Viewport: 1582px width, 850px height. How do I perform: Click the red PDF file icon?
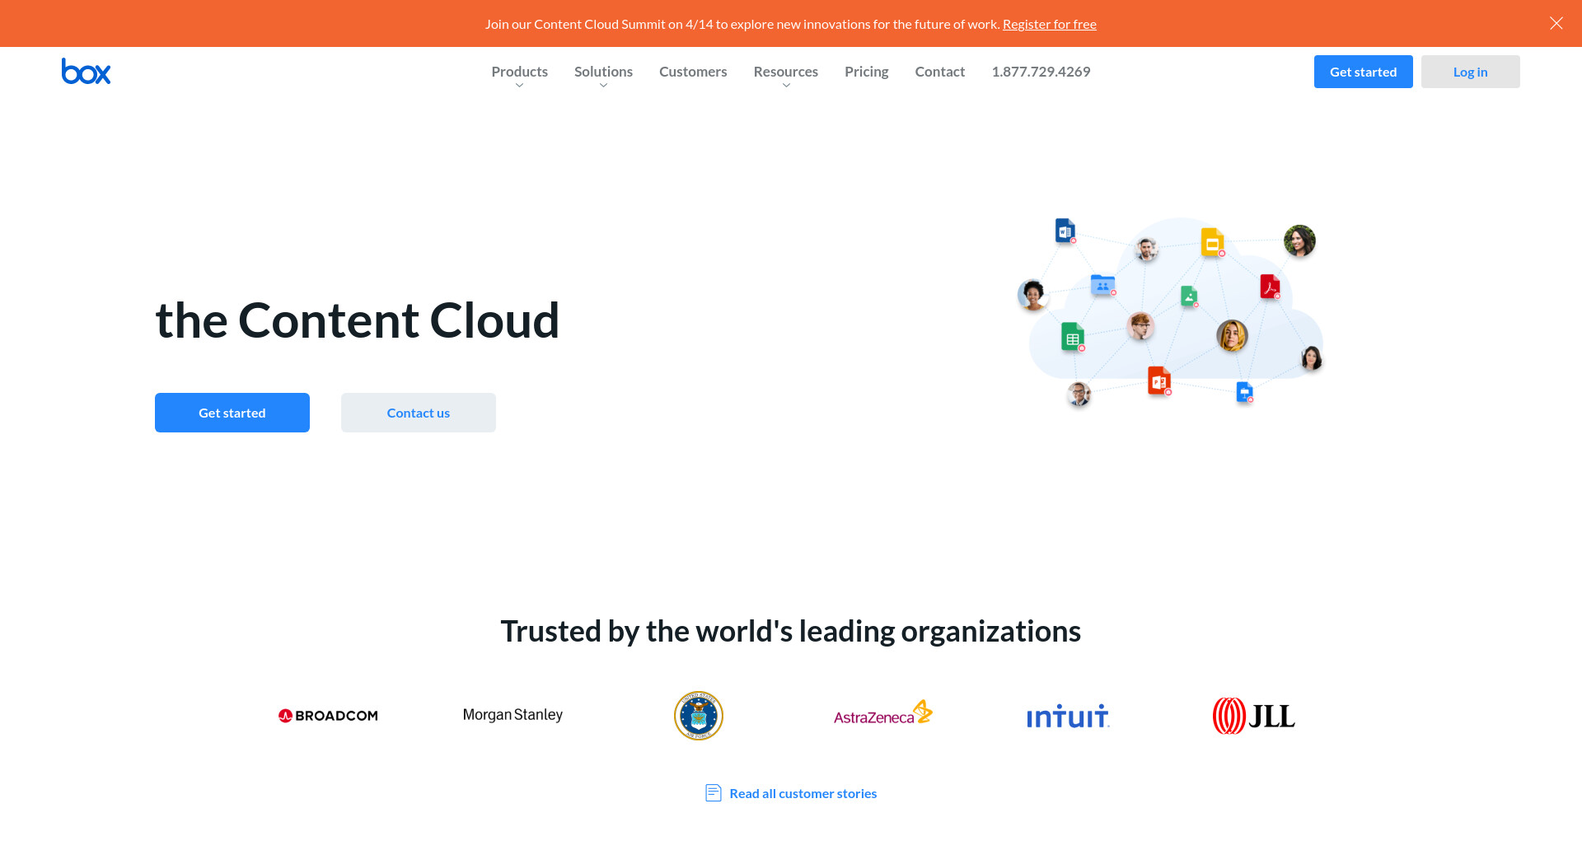pos(1270,287)
